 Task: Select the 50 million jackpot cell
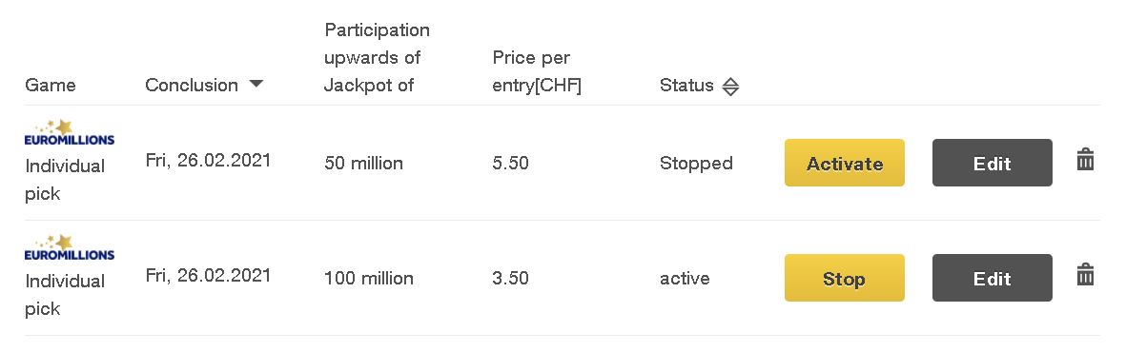pyautogui.click(x=363, y=163)
